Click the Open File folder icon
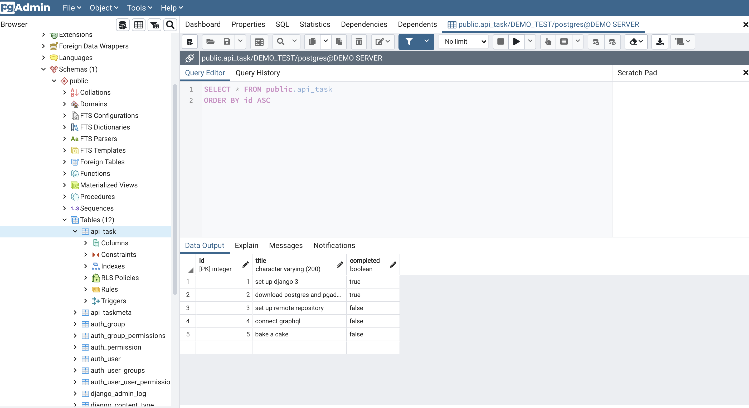Image resolution: width=749 pixels, height=408 pixels. click(x=210, y=42)
